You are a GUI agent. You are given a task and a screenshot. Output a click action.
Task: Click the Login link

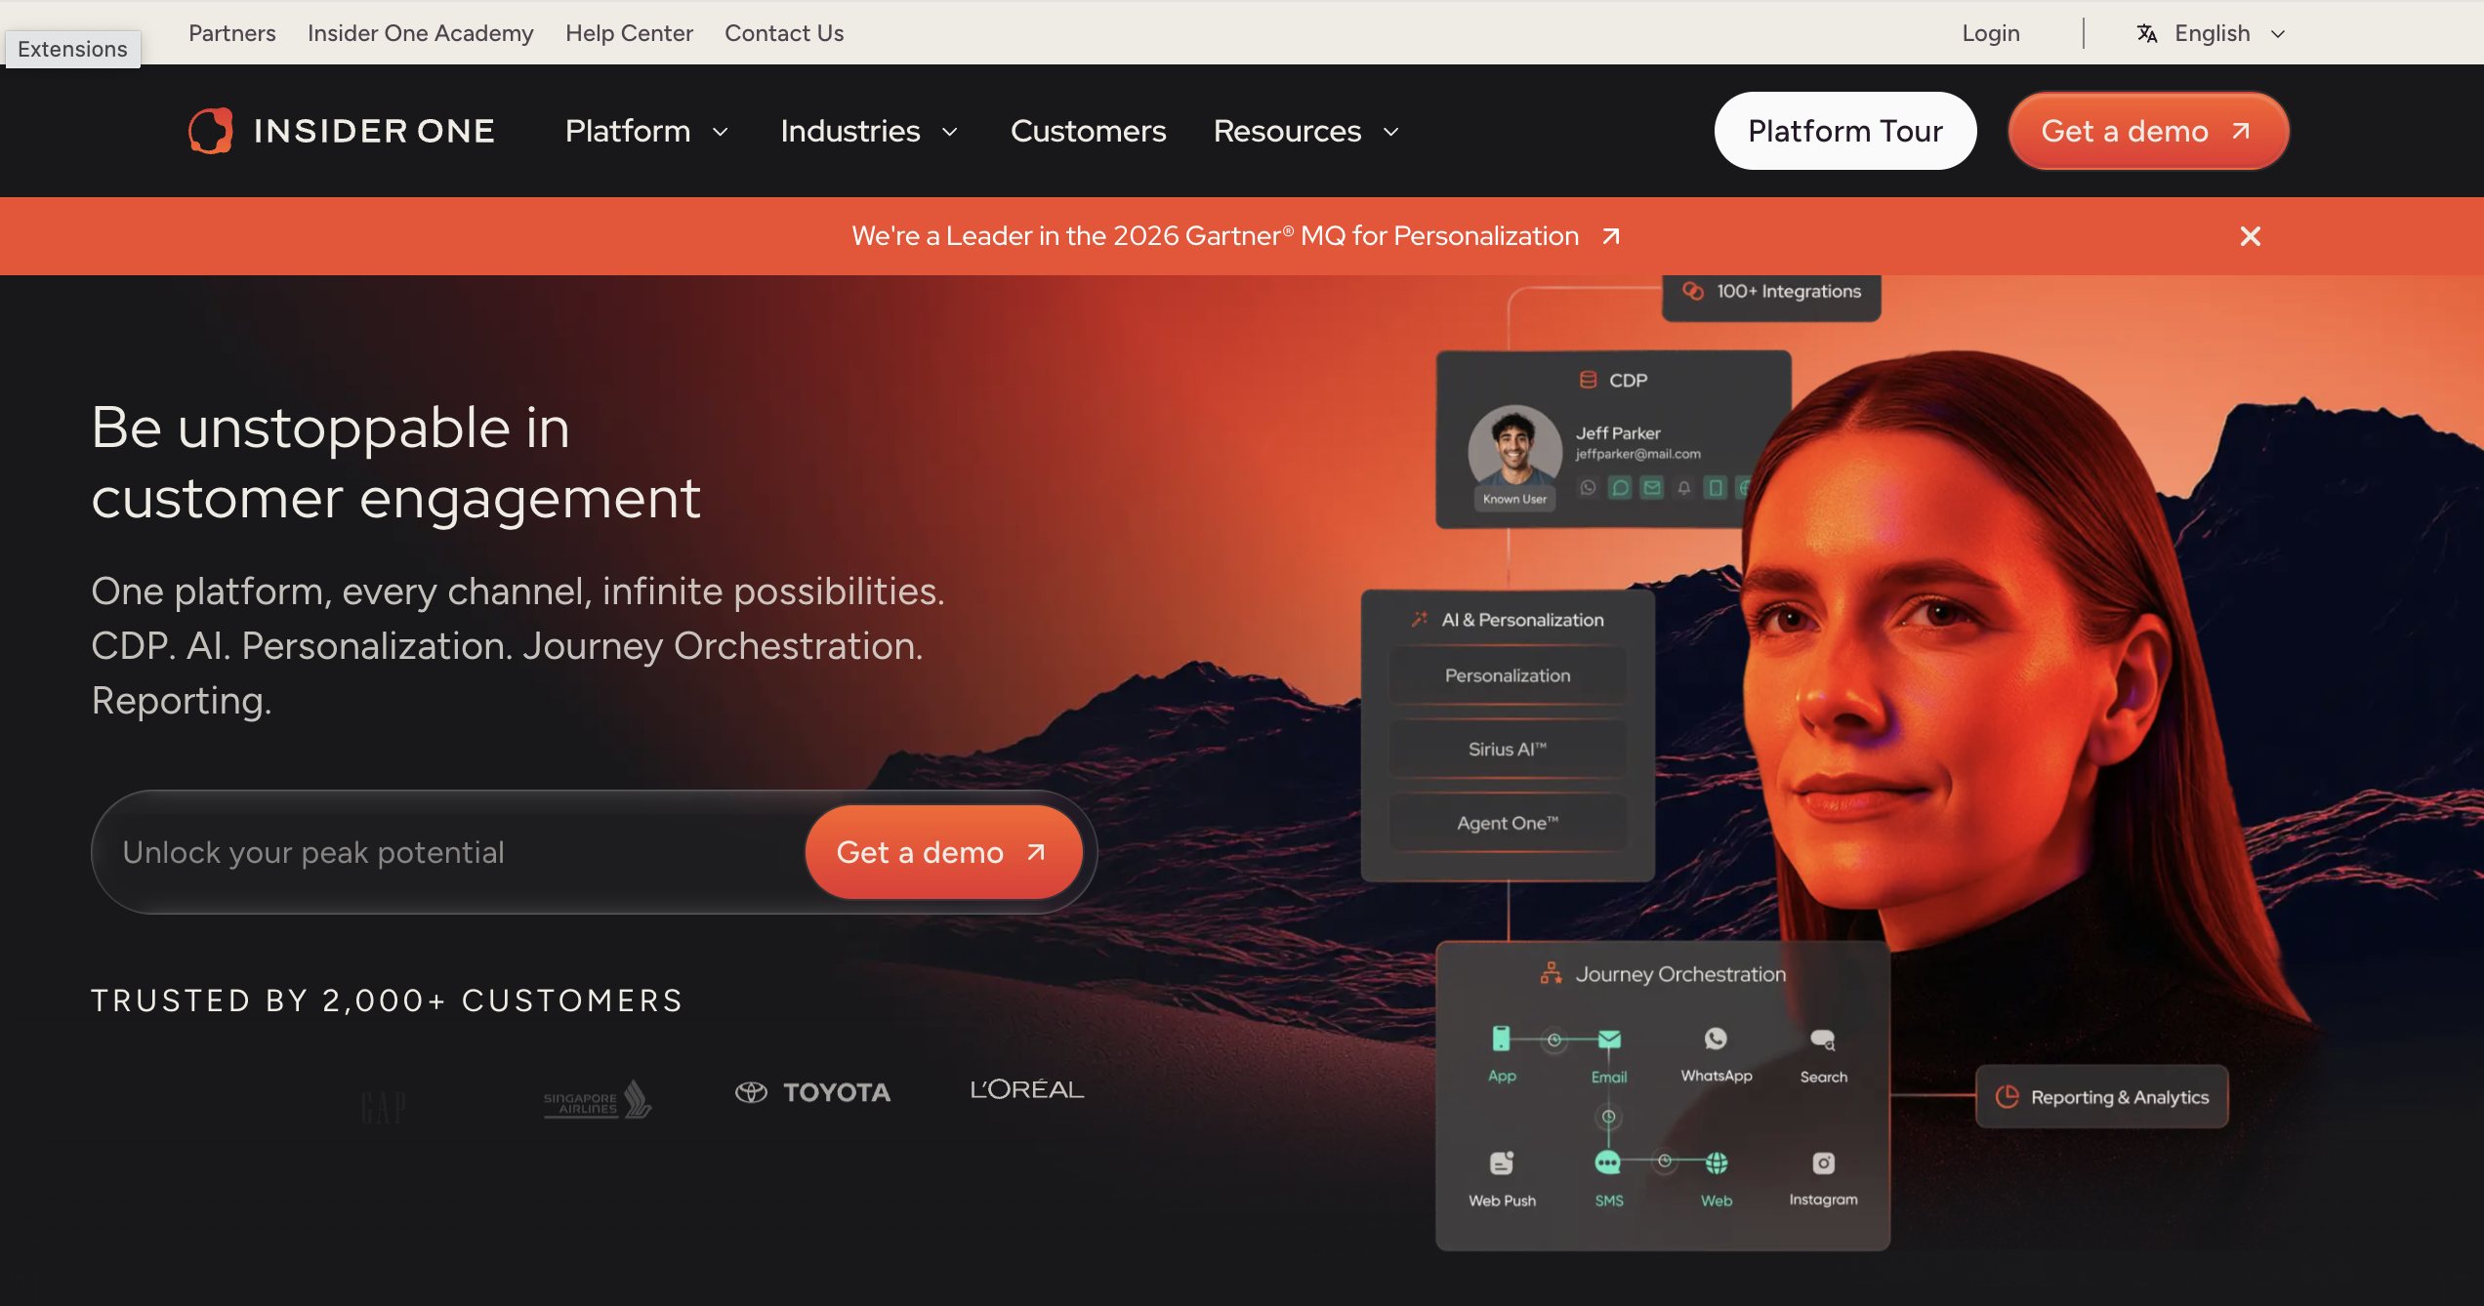pos(1990,33)
